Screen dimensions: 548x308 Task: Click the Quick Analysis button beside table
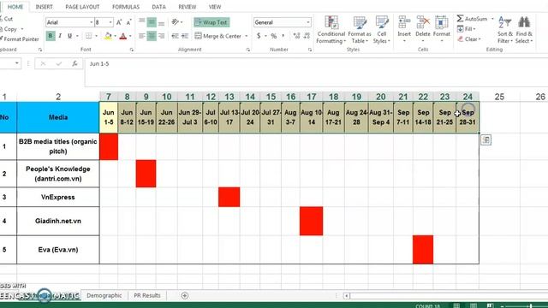[x=485, y=140]
